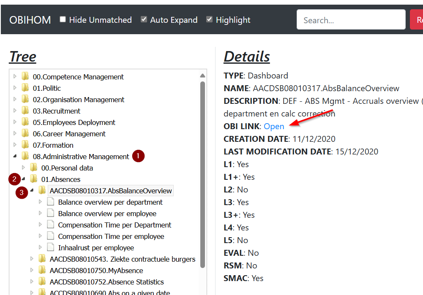Collapse the 08.Administrative Management node
423x295 pixels.
(15, 157)
